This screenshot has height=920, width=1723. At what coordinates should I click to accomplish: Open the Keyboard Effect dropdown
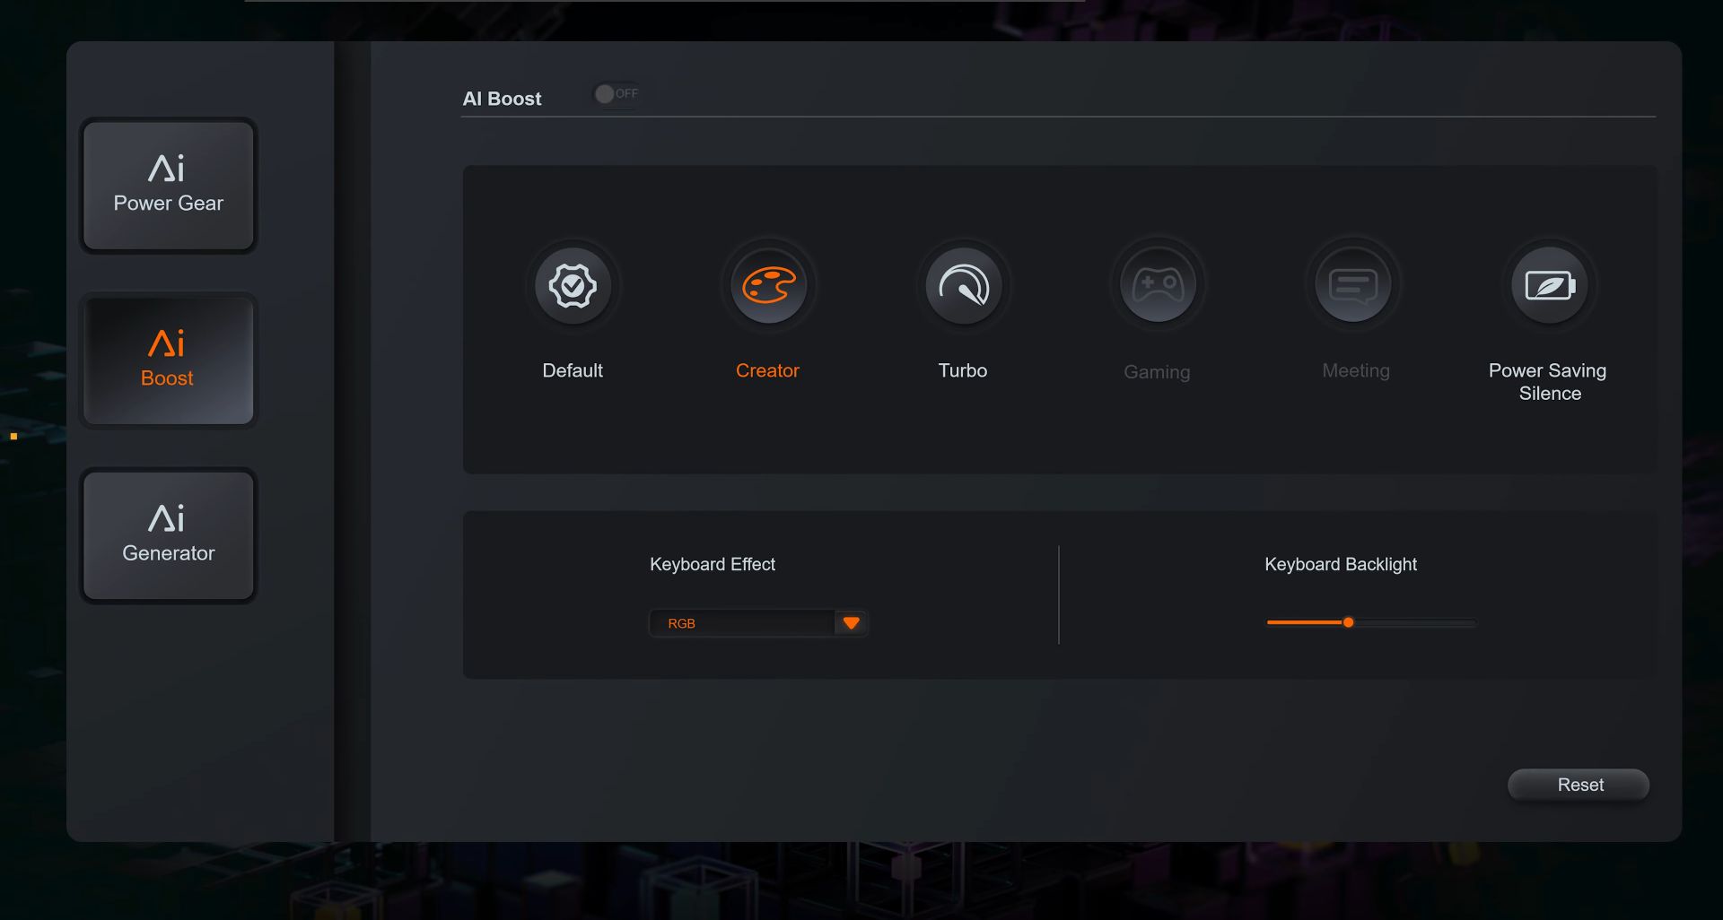pos(758,622)
